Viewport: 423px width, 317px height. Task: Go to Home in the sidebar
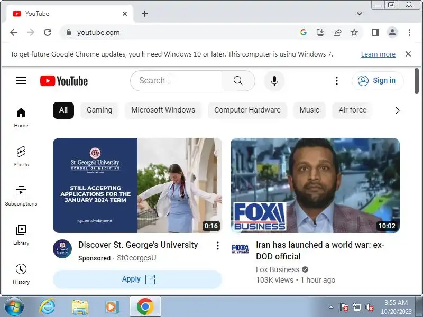(21, 118)
